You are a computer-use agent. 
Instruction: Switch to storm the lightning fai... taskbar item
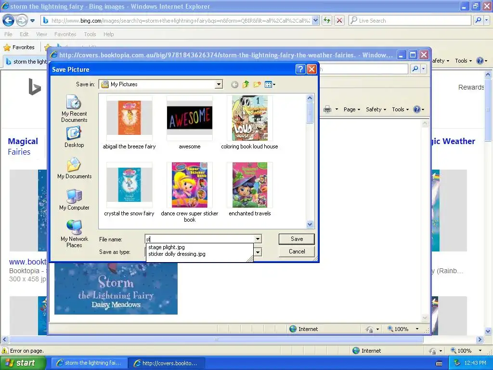pyautogui.click(x=89, y=363)
